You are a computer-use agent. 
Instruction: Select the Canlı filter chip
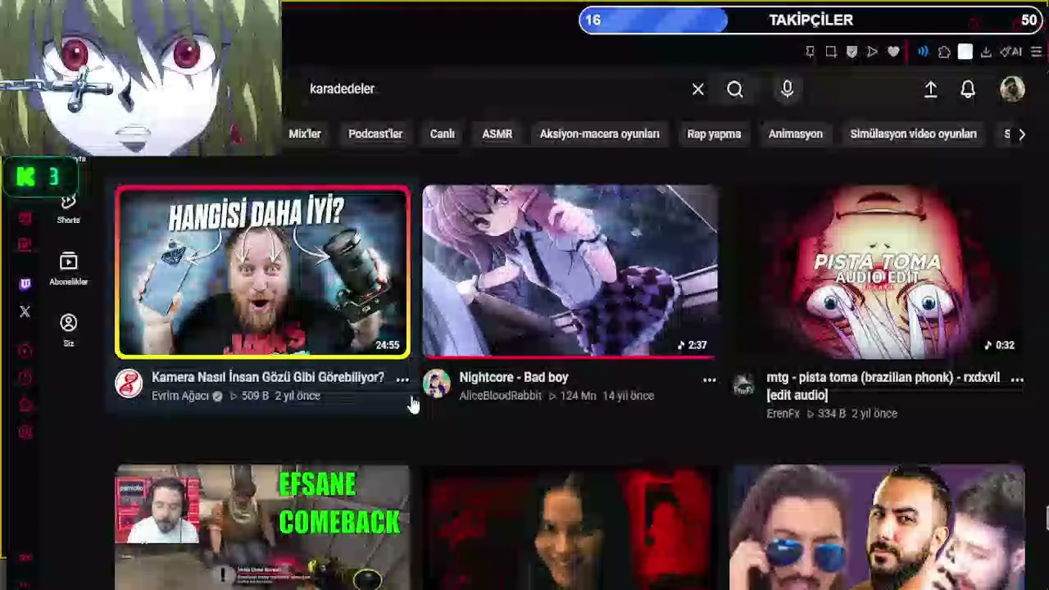[x=443, y=134]
